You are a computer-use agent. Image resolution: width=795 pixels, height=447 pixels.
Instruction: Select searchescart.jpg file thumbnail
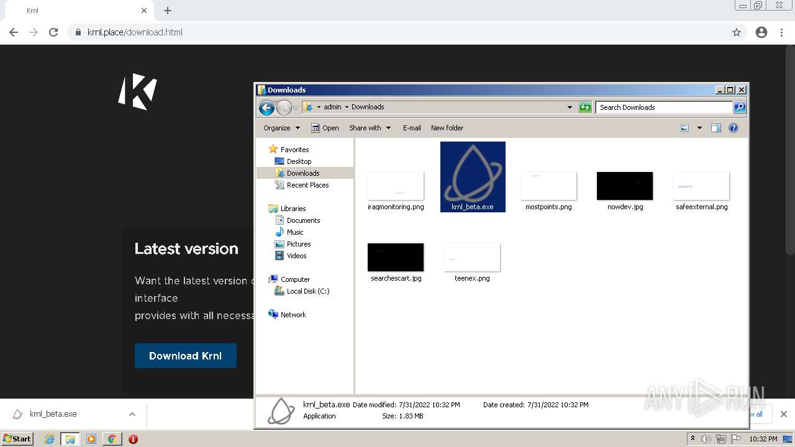396,258
